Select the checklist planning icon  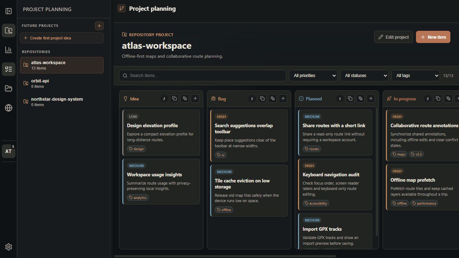pos(9,69)
